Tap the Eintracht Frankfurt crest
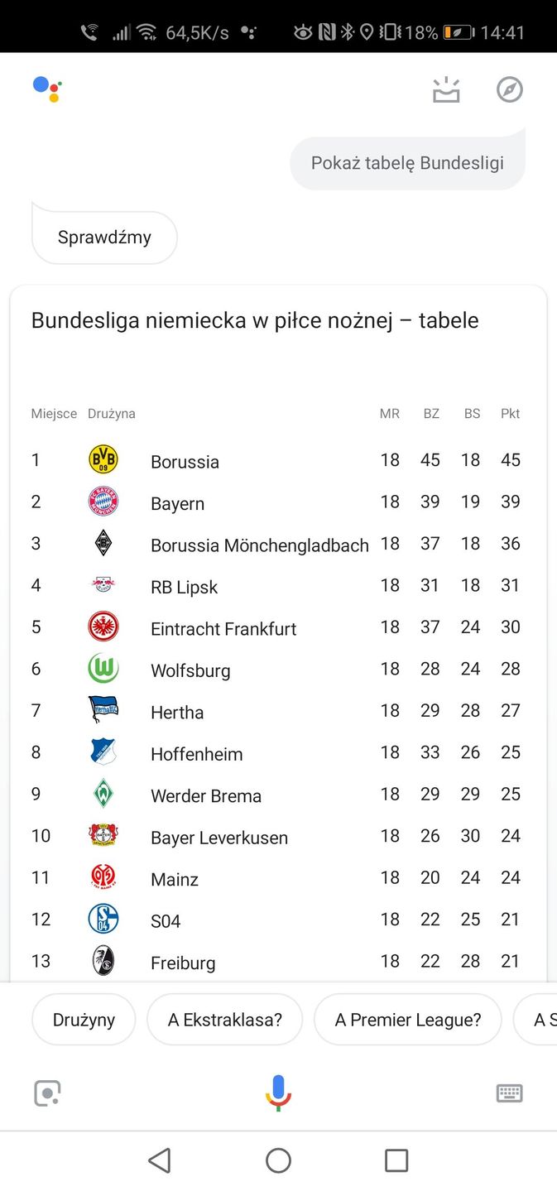The width and height of the screenshot is (557, 1191). 103,627
